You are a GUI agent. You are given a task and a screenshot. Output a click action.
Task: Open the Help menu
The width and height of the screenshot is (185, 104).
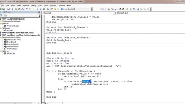[x=69, y=5]
